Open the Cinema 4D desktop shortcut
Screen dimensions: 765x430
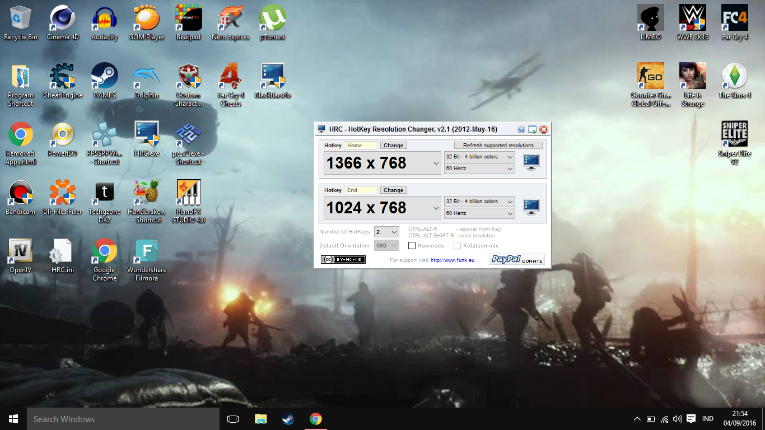point(63,23)
